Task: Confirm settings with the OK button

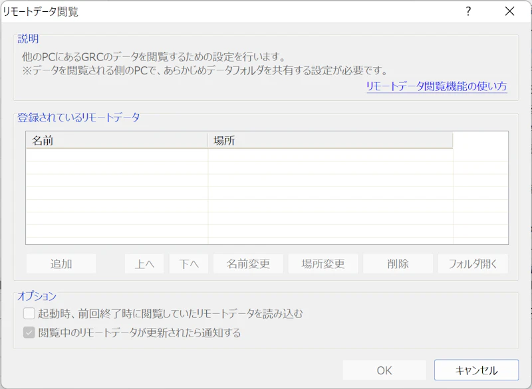Action: point(384,370)
